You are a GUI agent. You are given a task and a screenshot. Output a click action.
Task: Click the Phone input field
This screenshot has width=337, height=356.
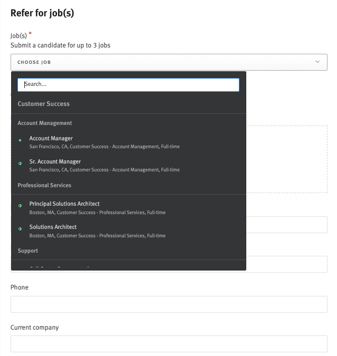[169, 304]
